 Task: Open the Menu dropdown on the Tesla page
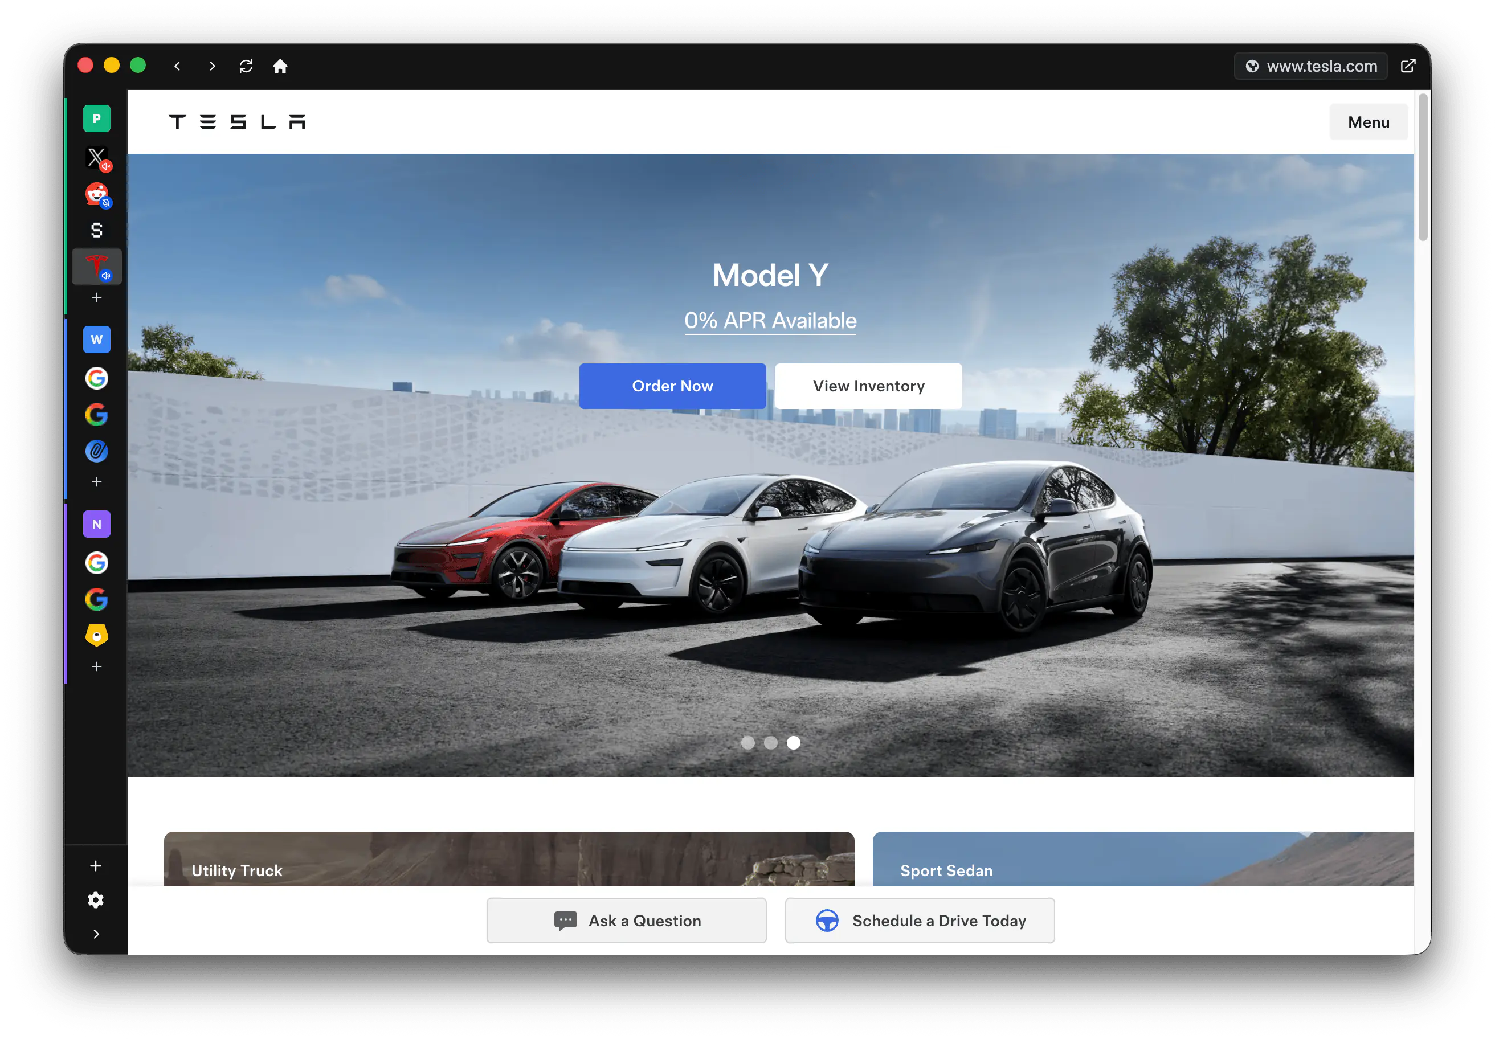[1368, 122]
